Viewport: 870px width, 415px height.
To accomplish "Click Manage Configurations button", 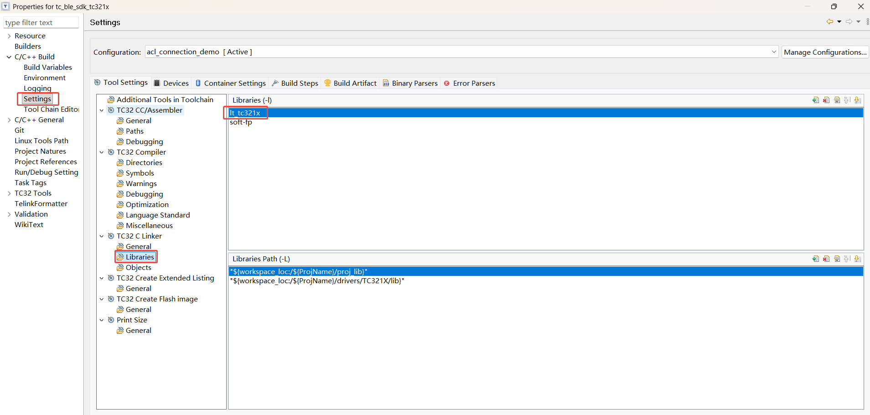I will [x=825, y=52].
